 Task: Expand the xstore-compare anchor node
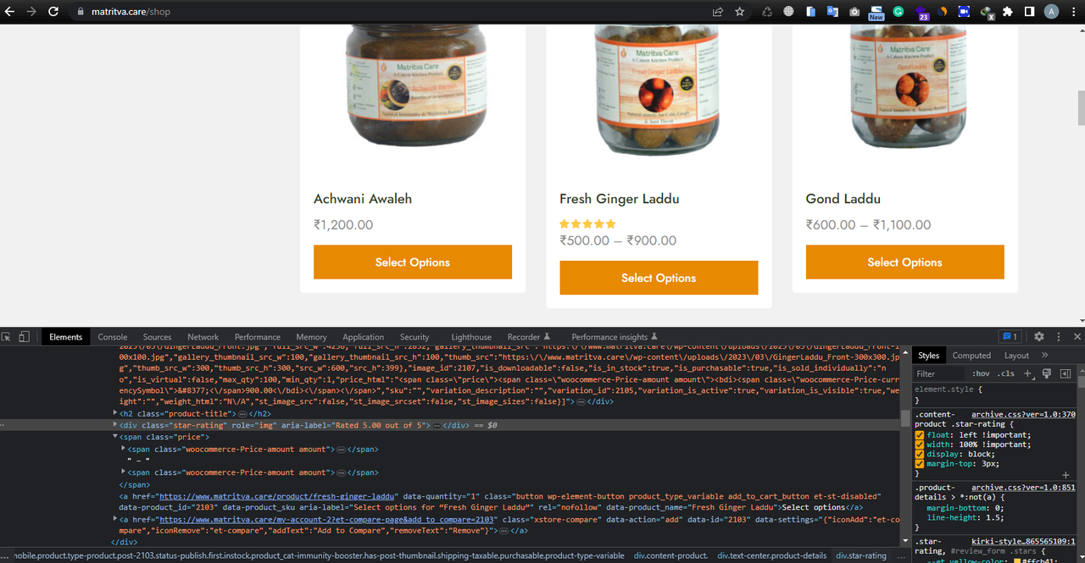coord(116,519)
